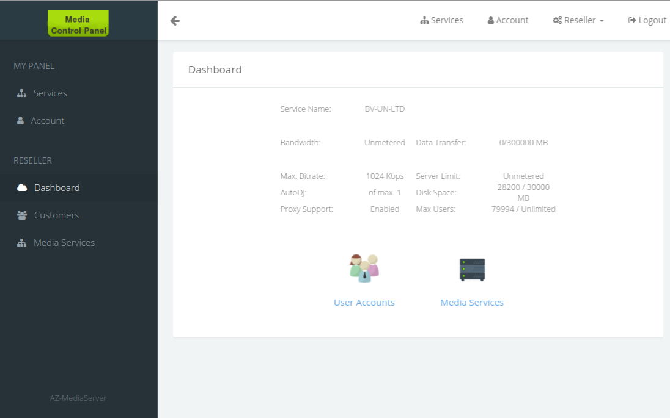Click the Media Services sitemap icon in sidebar
Viewport: 670px width, 418px height.
click(x=22, y=243)
